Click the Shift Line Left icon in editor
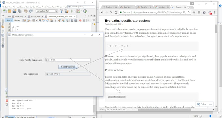222x118 pixels. [72, 20]
